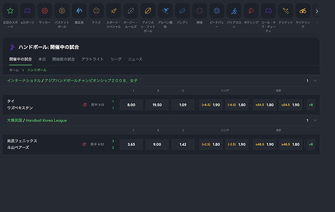
Task: Click the 注目のスポーツ star icon
Action: [x=10, y=10]
